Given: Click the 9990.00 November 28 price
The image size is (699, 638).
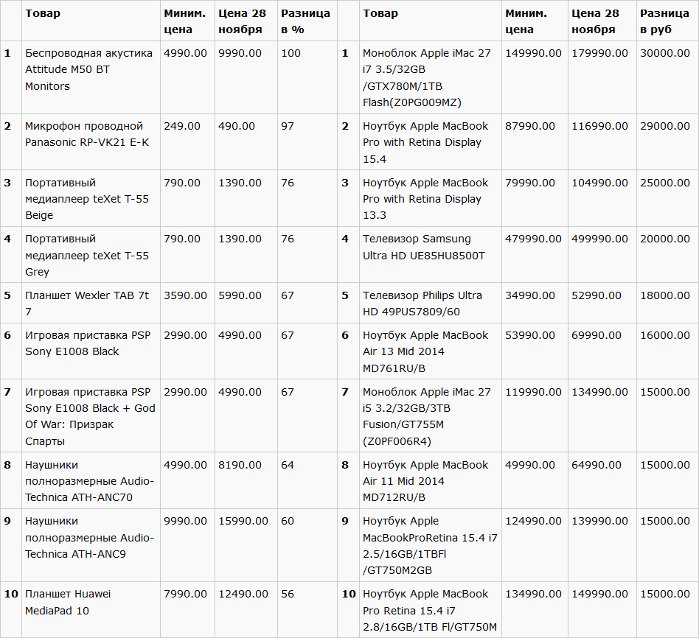Looking at the screenshot, I should tap(240, 53).
